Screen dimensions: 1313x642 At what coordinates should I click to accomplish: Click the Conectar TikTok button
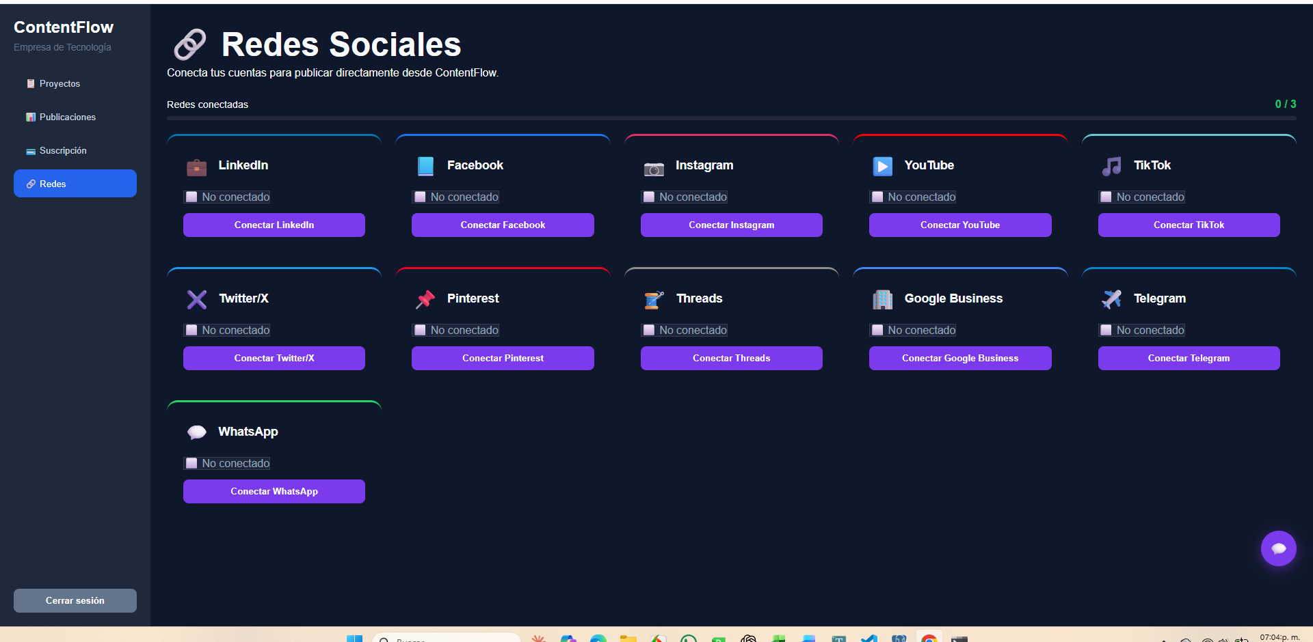click(1189, 225)
